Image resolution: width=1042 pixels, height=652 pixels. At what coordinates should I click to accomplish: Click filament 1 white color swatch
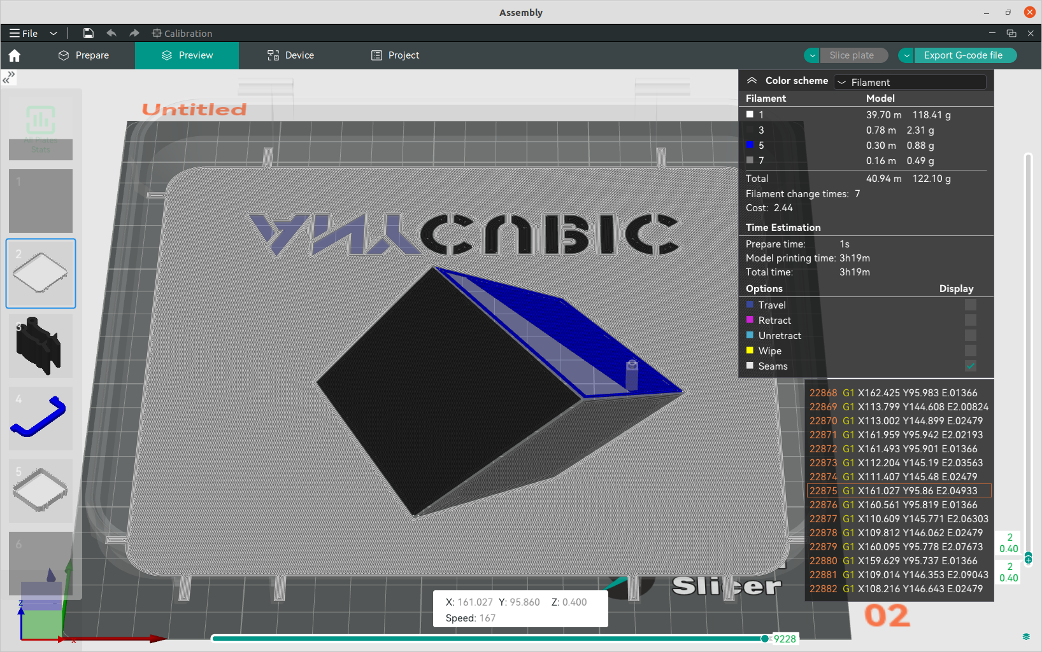(x=750, y=114)
